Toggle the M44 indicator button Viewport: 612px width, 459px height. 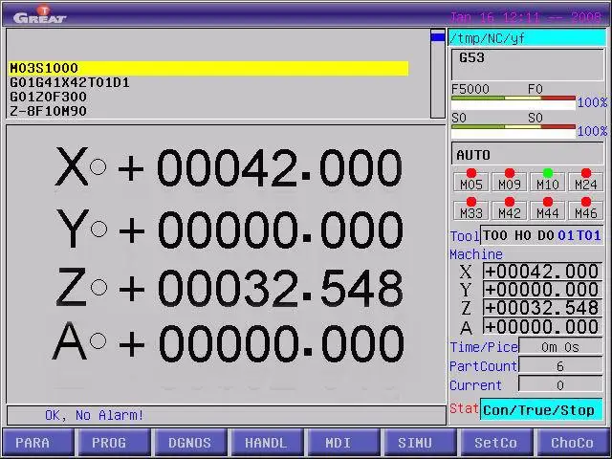548,209
